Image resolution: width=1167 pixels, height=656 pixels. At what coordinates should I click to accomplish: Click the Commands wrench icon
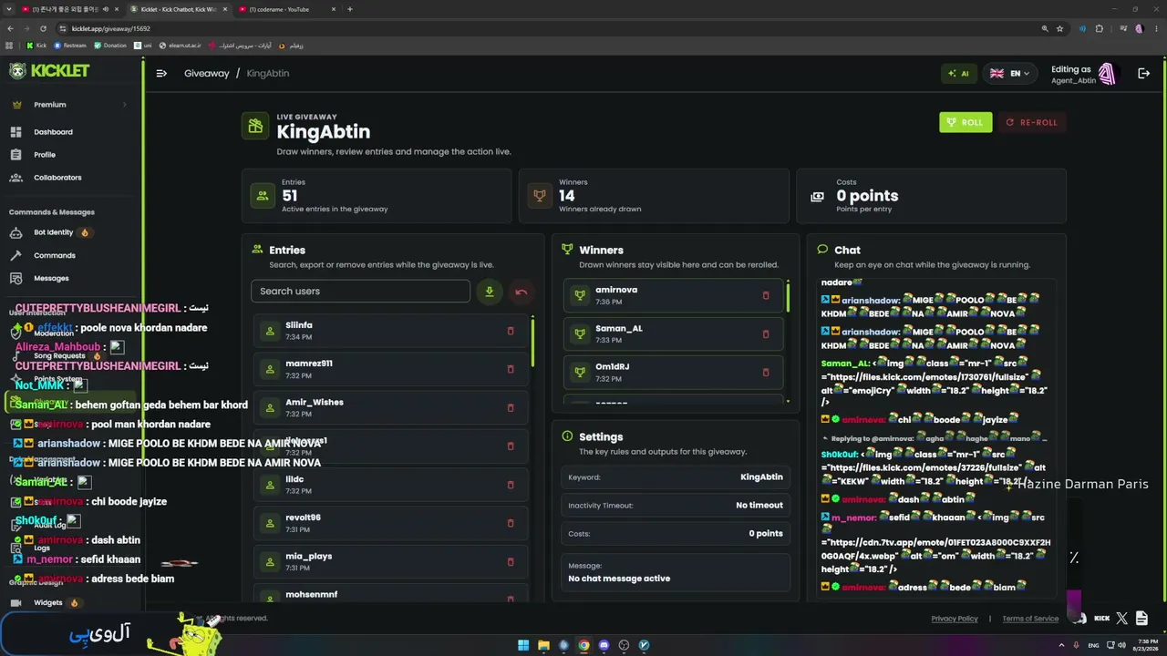coord(15,256)
